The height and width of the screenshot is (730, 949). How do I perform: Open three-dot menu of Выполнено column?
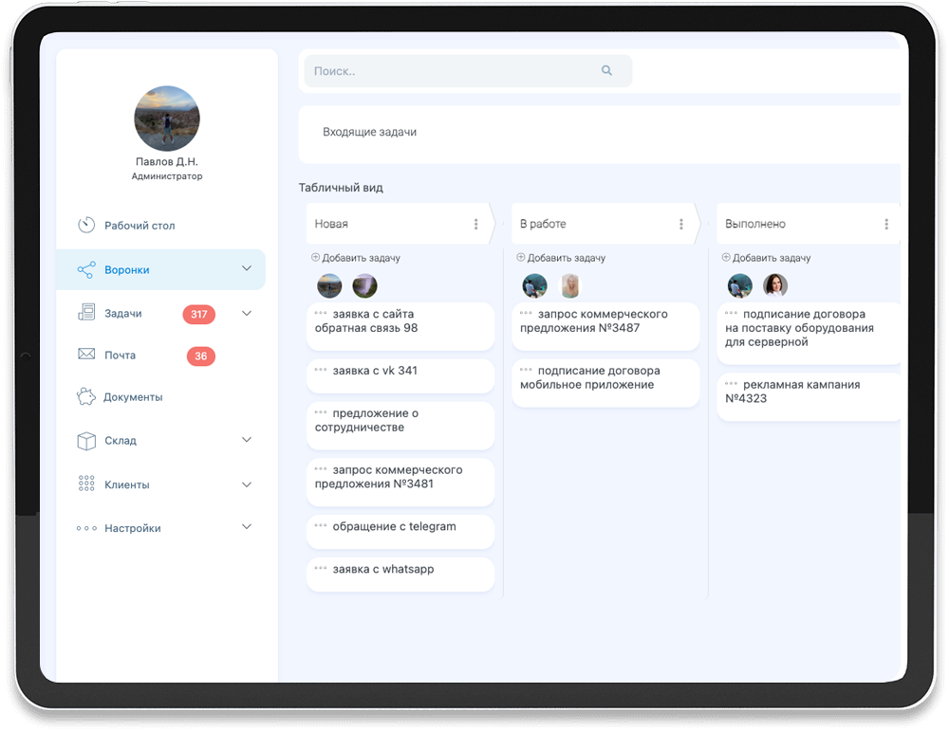coord(885,225)
